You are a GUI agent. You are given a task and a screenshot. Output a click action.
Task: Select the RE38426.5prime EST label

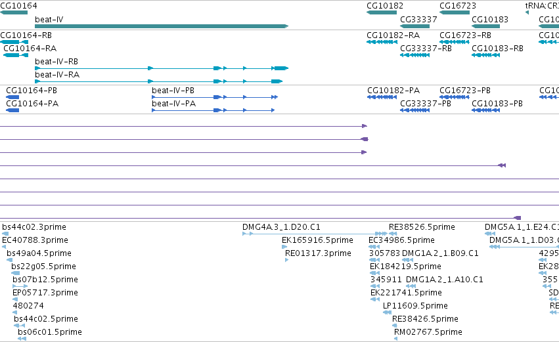tap(425, 319)
